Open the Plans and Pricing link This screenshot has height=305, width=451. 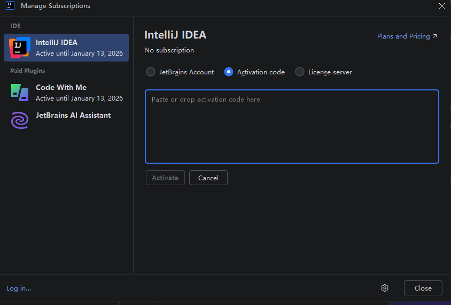coord(403,36)
